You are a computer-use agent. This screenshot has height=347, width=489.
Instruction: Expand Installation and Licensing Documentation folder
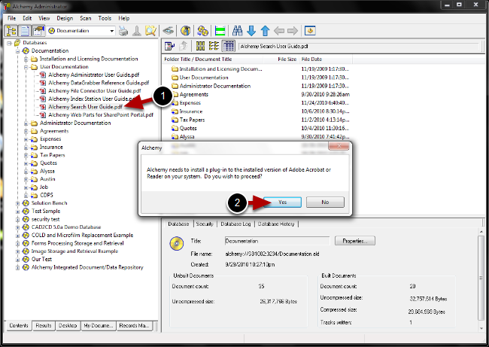26,59
